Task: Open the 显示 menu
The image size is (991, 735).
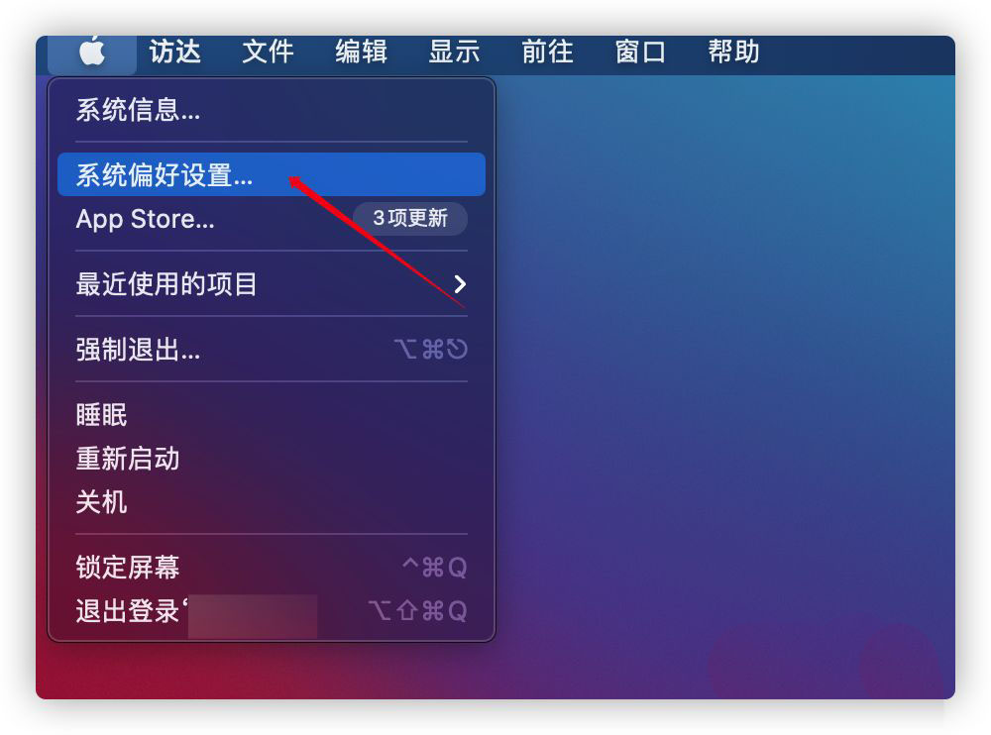Action: coord(454,52)
